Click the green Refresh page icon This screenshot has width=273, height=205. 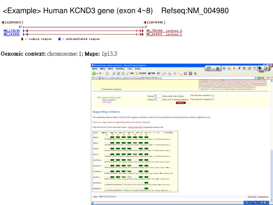pos(118,73)
